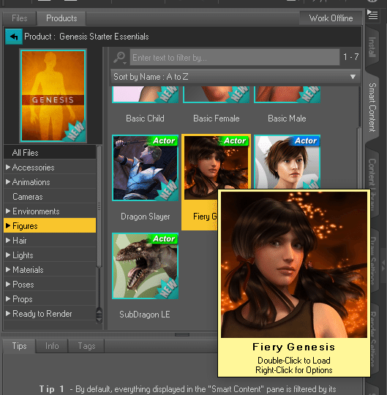This screenshot has height=395, width=387.
Task: Select the Basic Female thumbnail
Action: click(x=216, y=94)
